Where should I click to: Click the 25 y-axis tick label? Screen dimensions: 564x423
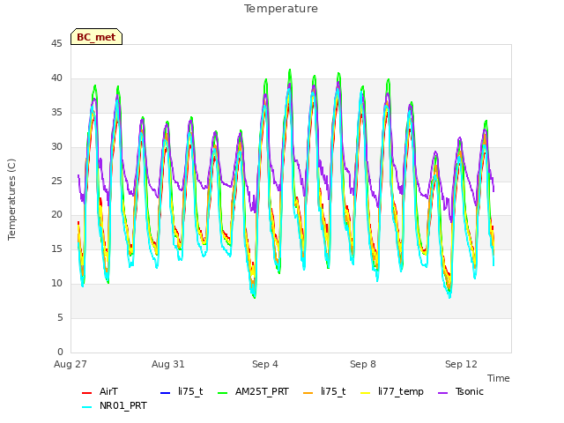56,181
